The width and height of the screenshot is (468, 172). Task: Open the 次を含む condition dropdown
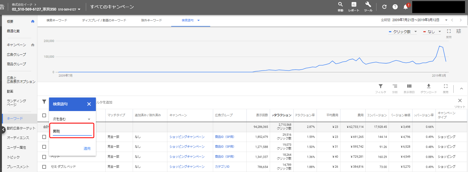pyautogui.click(x=71, y=119)
